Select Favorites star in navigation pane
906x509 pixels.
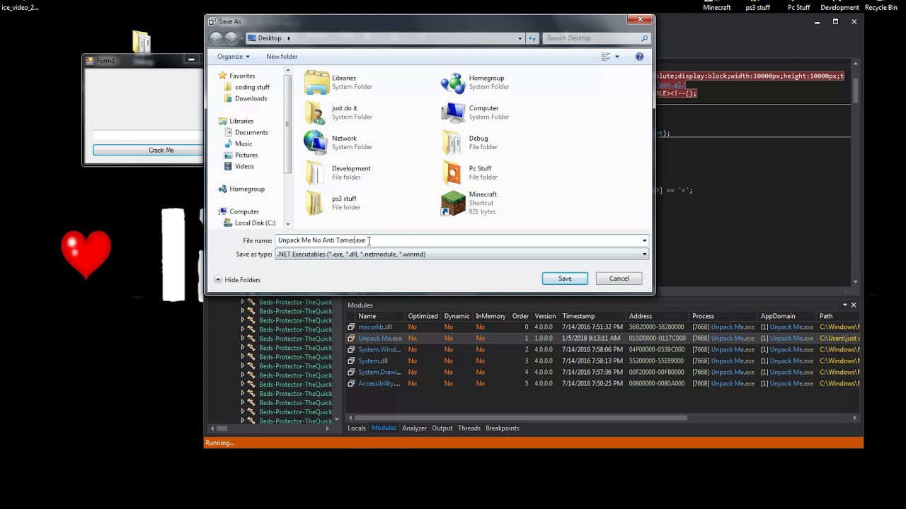click(223, 76)
